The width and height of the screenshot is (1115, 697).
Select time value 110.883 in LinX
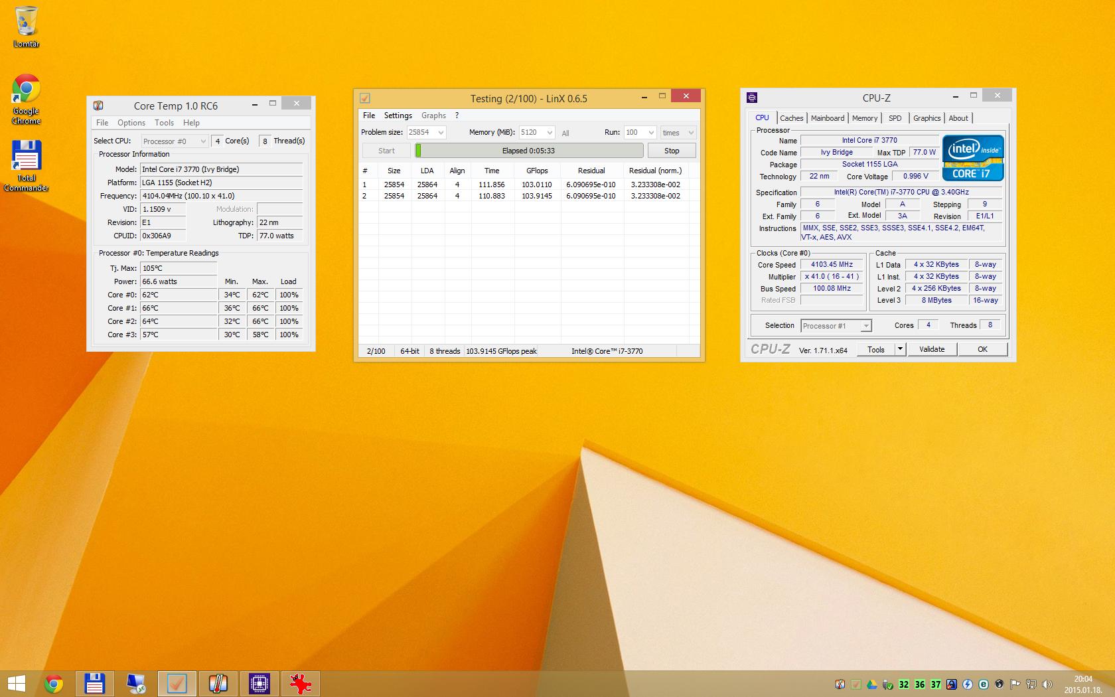491,196
